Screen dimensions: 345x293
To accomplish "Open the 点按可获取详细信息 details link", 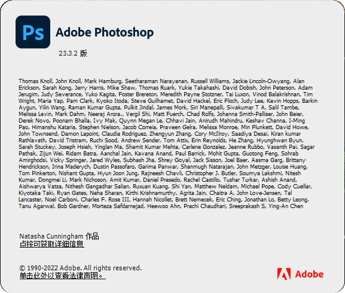I will (51, 244).
